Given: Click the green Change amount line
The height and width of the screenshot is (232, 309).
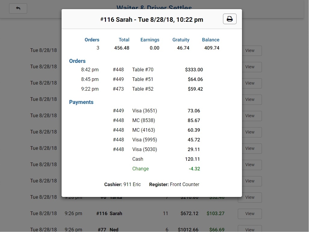Looking at the screenshot, I should pos(166,169).
